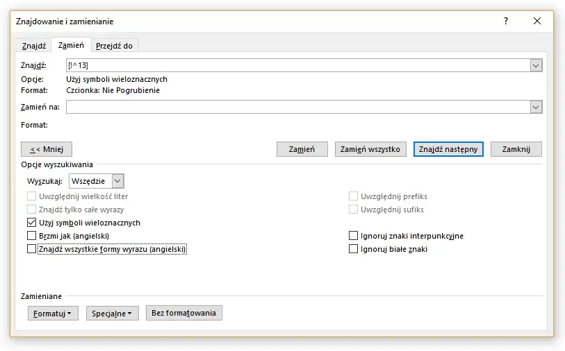
Task: Click the Bez formatowania button
Action: point(183,313)
